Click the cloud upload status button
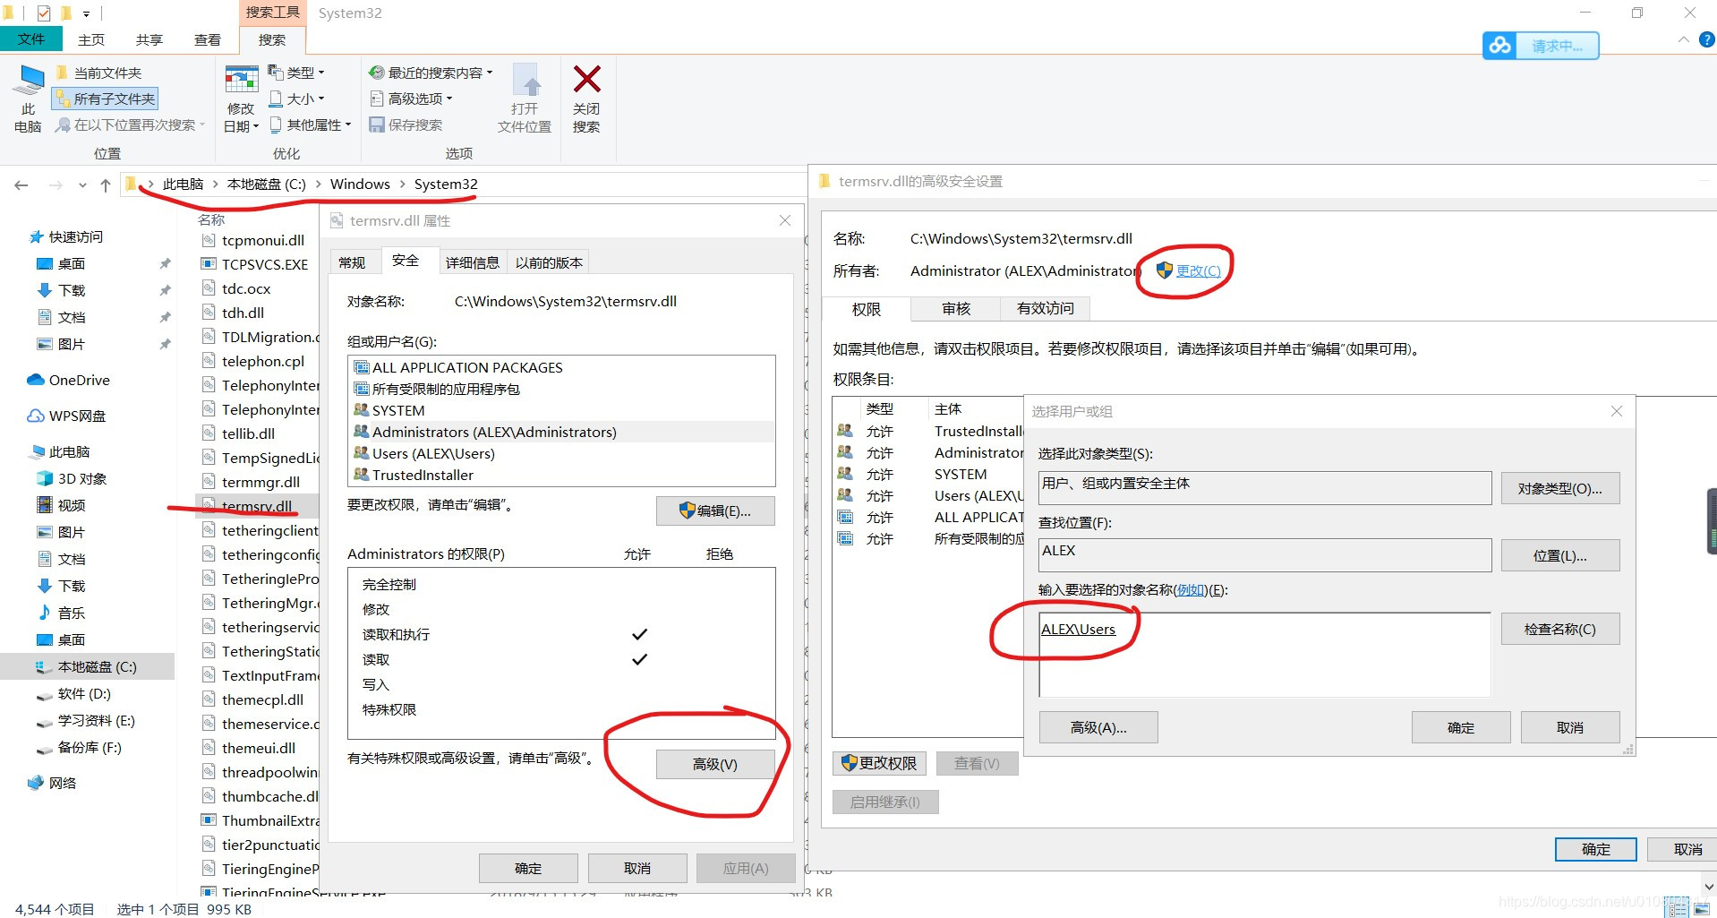Viewport: 1717px width, 918px height. click(1541, 45)
